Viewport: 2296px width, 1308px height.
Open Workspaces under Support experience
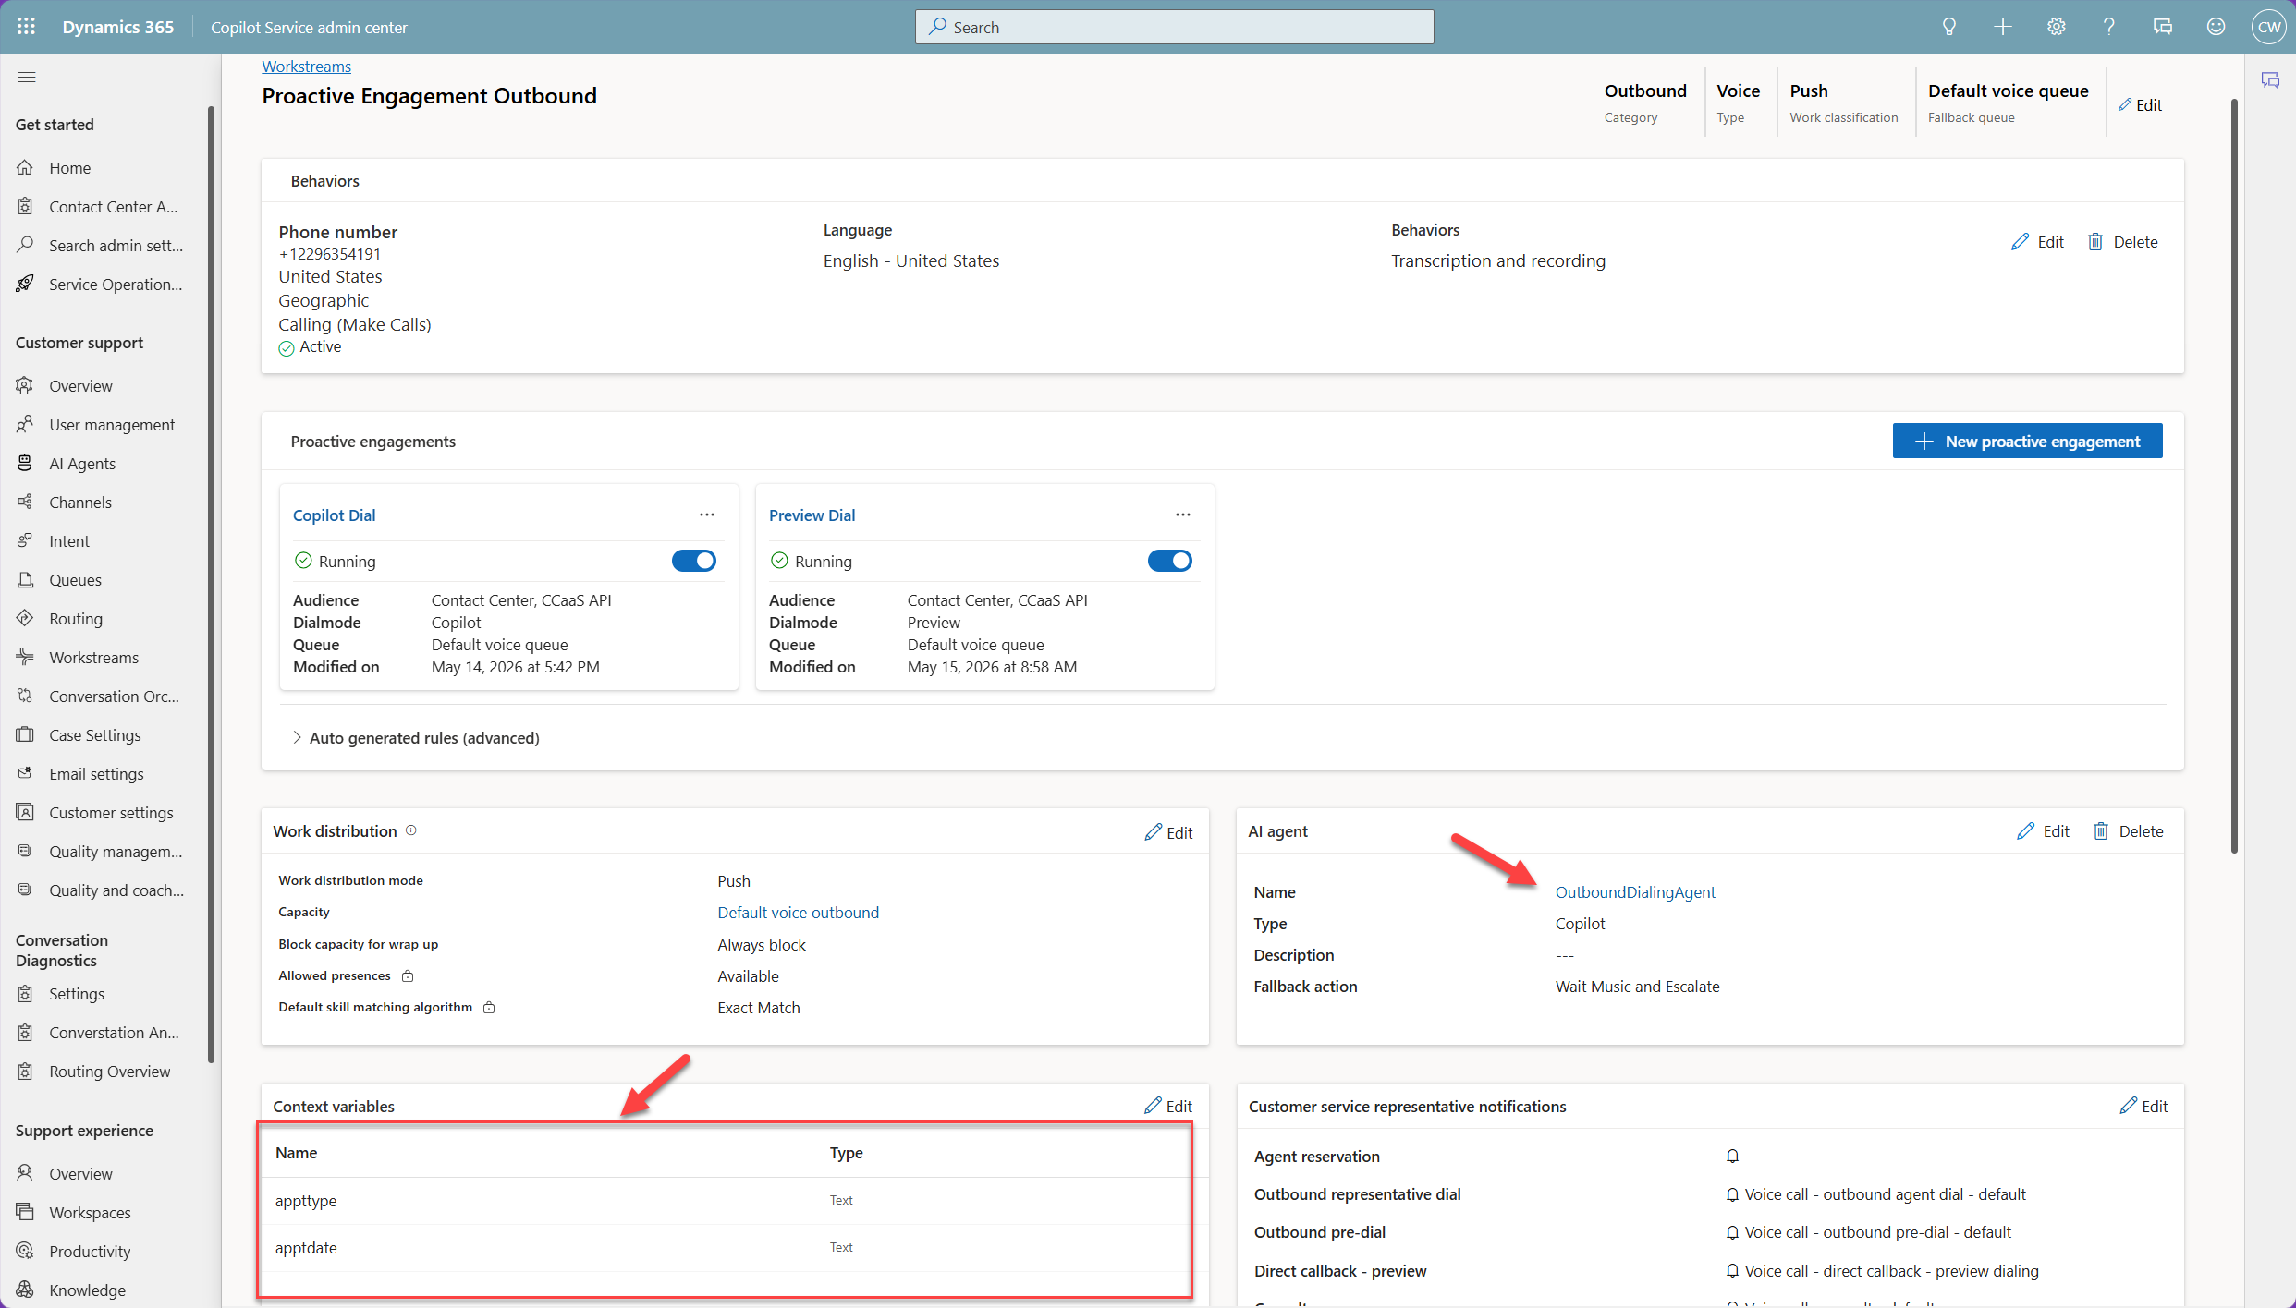[90, 1213]
